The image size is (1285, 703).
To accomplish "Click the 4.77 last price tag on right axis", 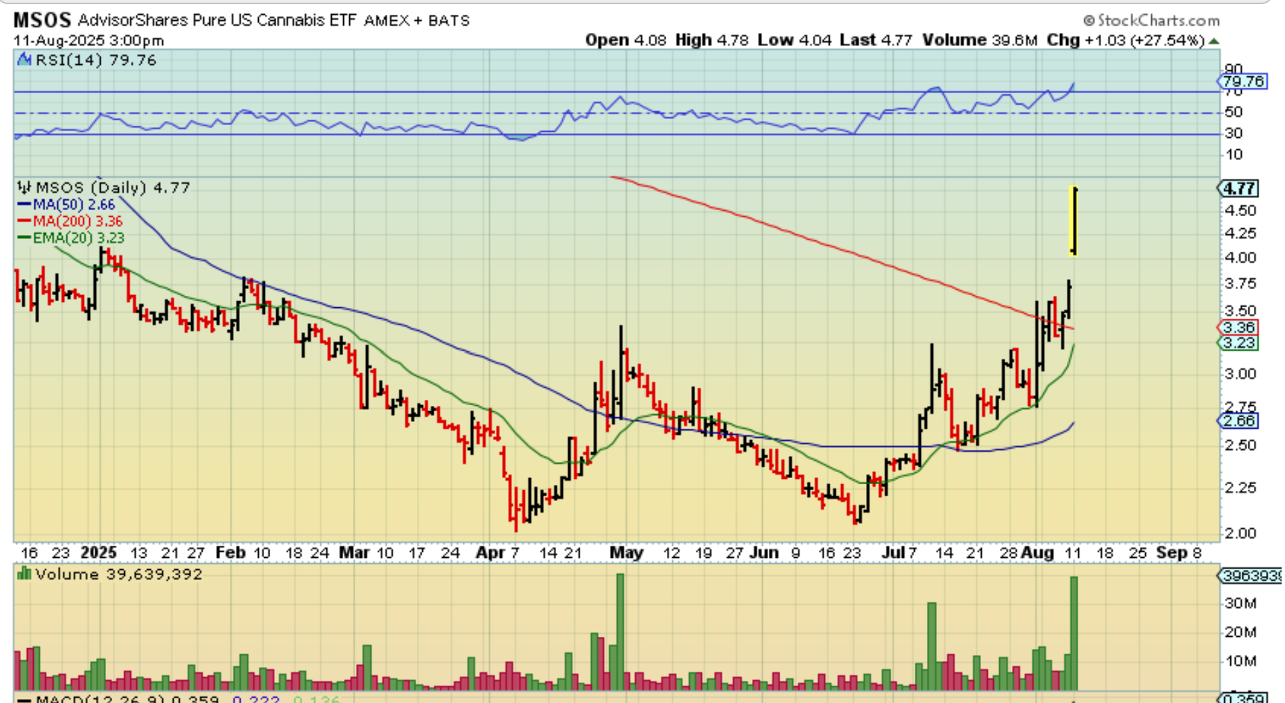I will click(1239, 188).
